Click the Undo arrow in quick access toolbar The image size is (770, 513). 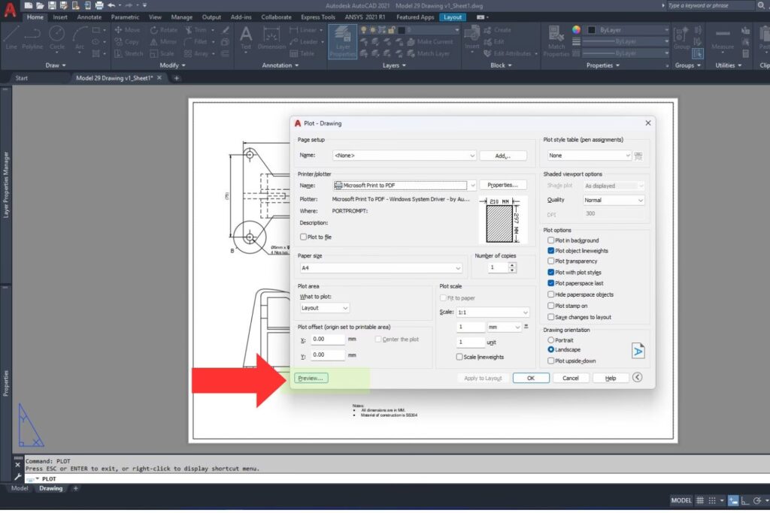click(111, 5)
